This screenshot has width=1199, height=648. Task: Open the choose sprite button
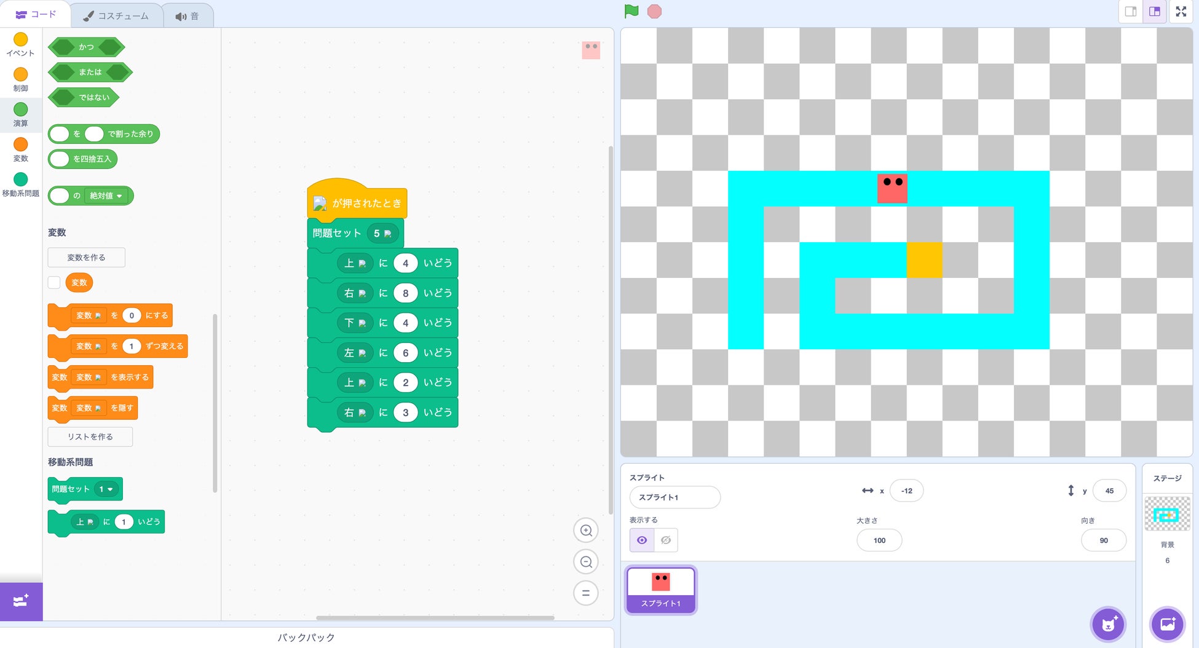click(1109, 625)
